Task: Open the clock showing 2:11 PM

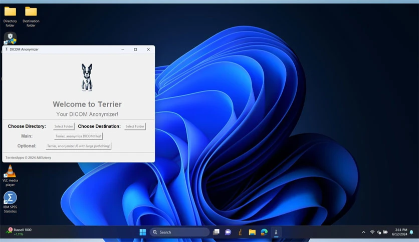Action: click(400, 232)
